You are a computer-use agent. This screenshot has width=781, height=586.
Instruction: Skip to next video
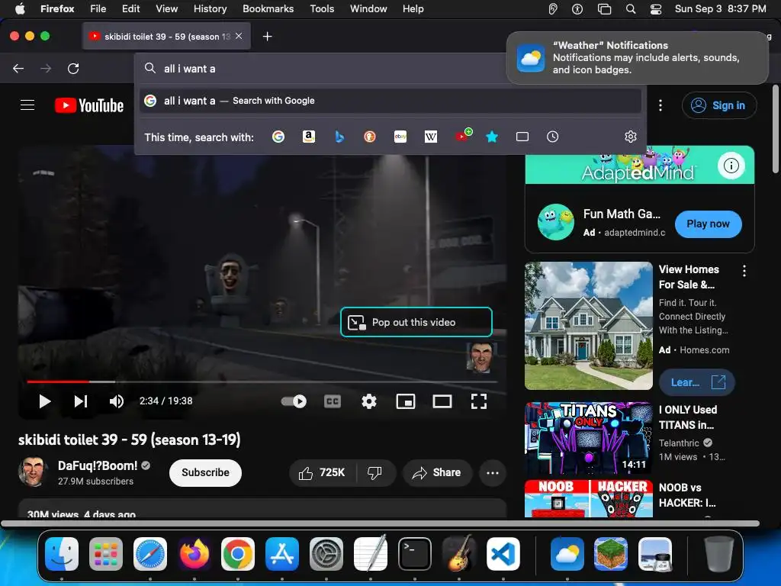pyautogui.click(x=81, y=401)
